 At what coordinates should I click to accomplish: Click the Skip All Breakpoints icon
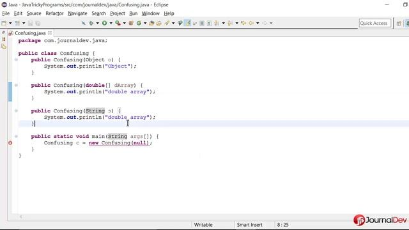[84, 23]
